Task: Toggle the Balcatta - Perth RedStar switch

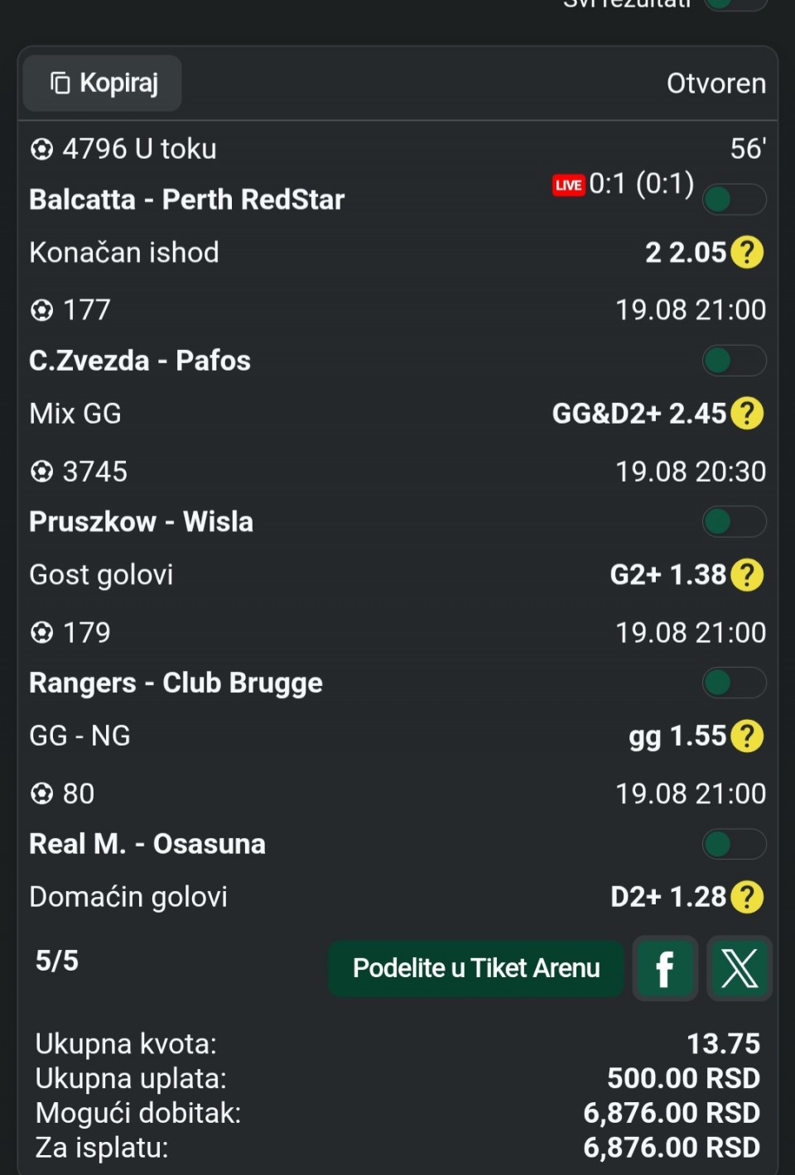Action: pos(734,199)
